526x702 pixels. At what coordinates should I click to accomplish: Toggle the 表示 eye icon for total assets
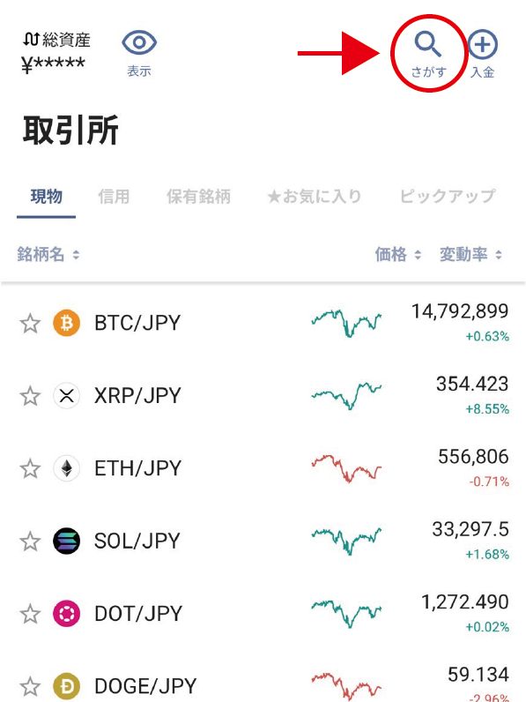(x=139, y=42)
